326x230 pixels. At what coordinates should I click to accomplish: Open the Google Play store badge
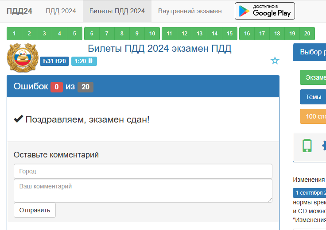264,11
